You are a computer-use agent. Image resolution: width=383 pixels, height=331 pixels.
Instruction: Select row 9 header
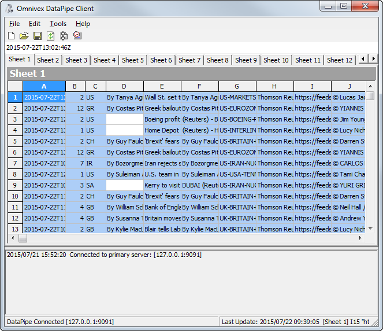click(x=15, y=185)
